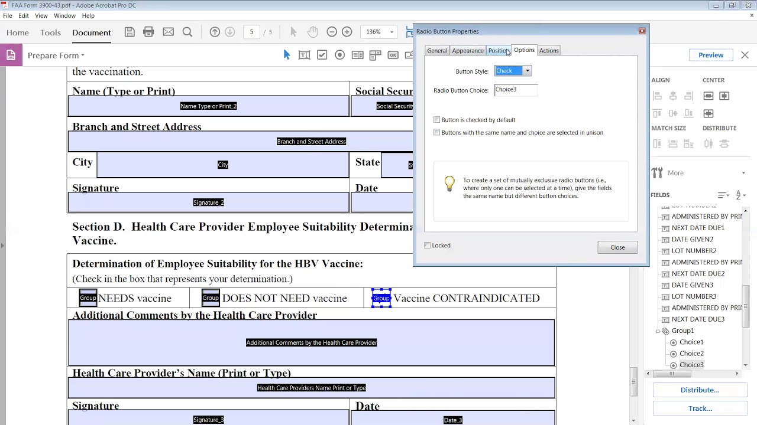Click the Center Vertically icon
This screenshot has height=425, width=757.
click(708, 96)
